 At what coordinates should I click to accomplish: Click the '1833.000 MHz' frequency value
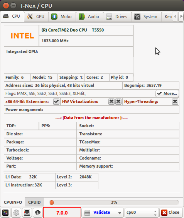[x=55, y=41]
